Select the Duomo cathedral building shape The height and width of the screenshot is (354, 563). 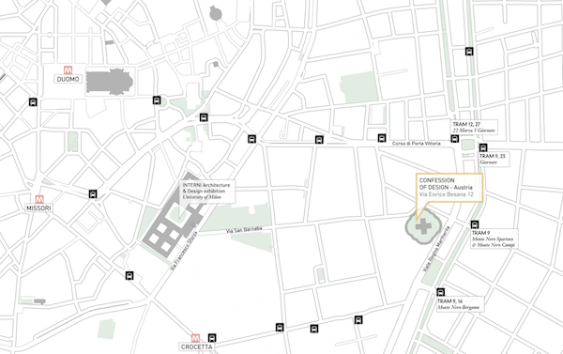110,82
